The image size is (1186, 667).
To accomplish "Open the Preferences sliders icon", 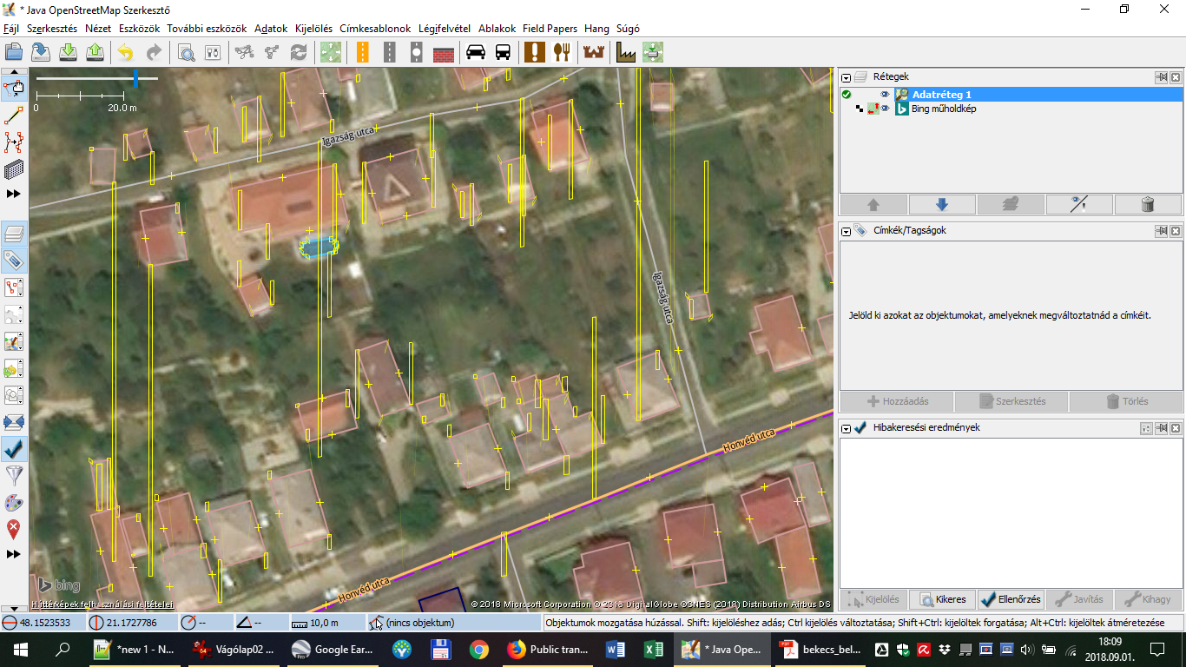I will 213,52.
